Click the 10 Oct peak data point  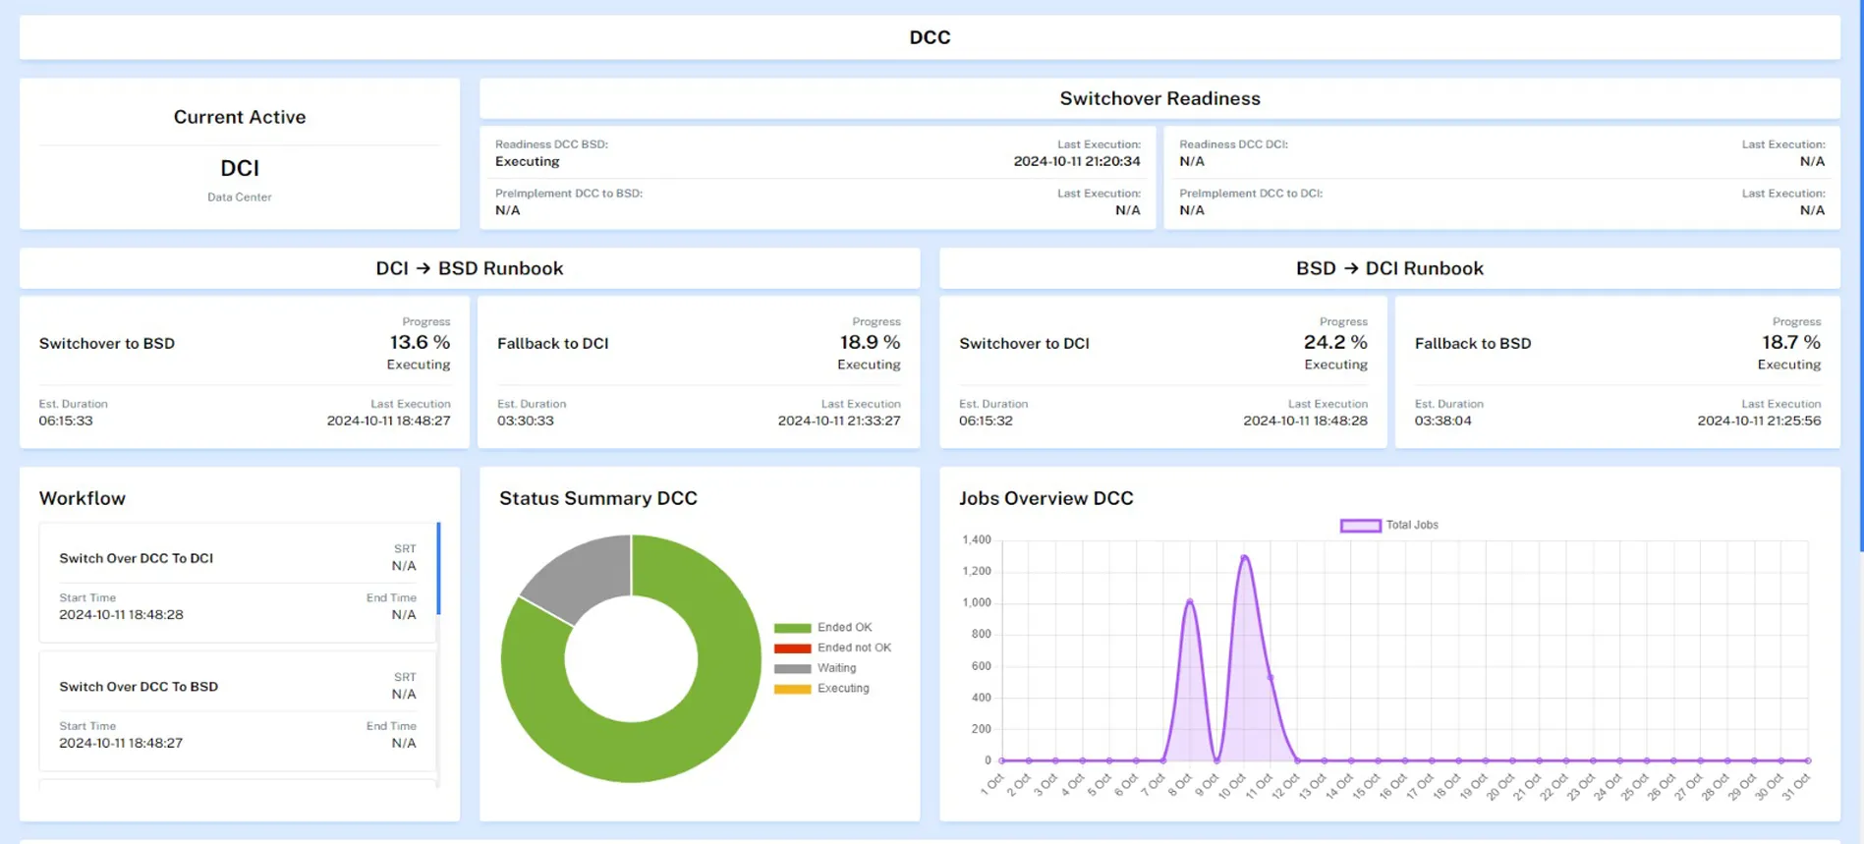point(1245,557)
